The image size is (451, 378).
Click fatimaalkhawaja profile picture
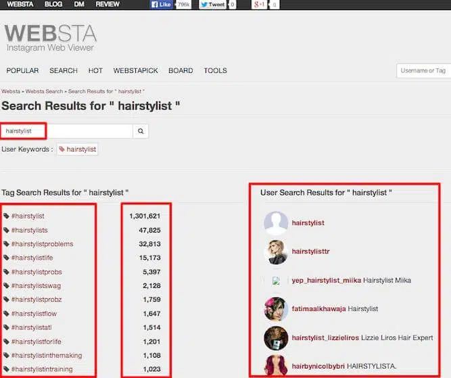(276, 308)
